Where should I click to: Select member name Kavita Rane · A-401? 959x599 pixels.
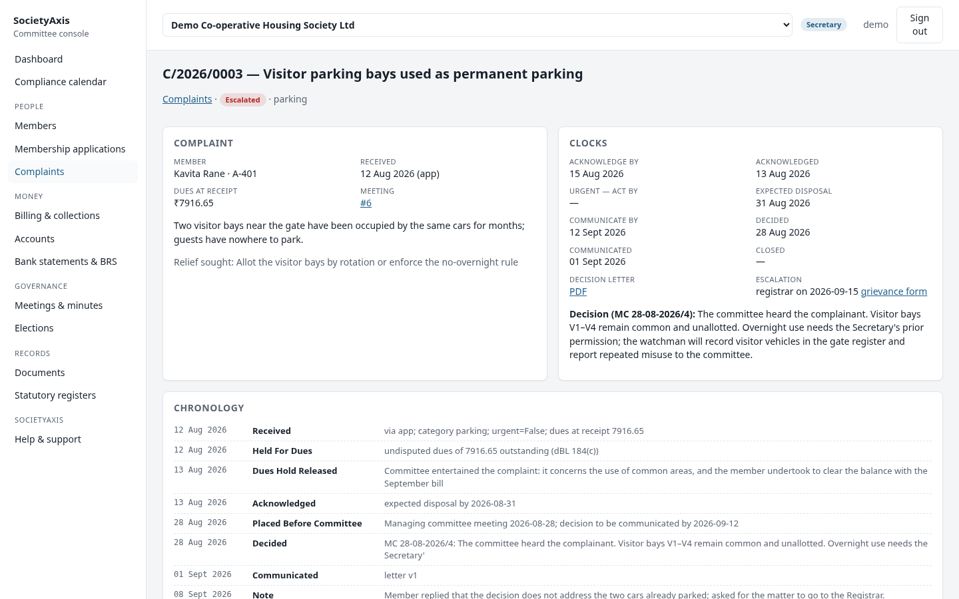coord(215,174)
